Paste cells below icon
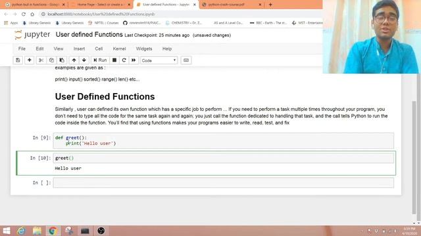 (62, 60)
